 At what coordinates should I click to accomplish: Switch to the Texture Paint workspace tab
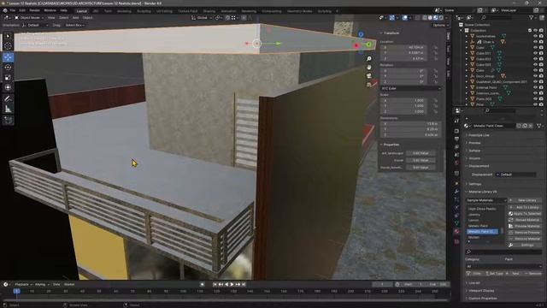(188, 11)
